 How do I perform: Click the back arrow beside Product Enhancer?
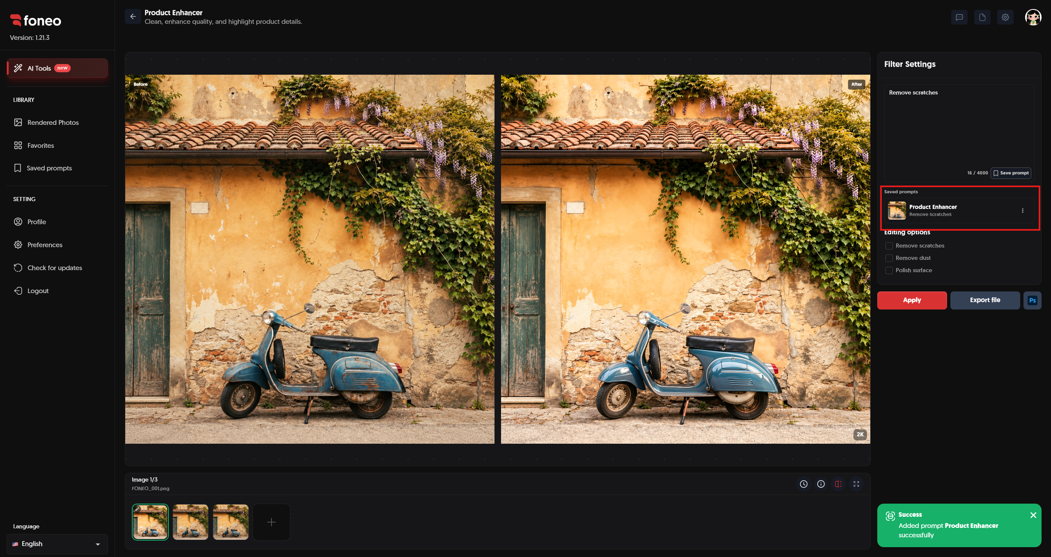click(133, 17)
